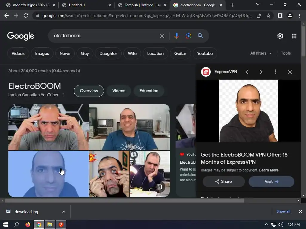
Task: Open the download.jpg file
Action: point(26,212)
